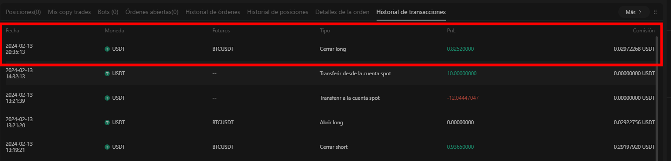Click the Fecha column header
This screenshot has height=161, width=671.
point(12,31)
